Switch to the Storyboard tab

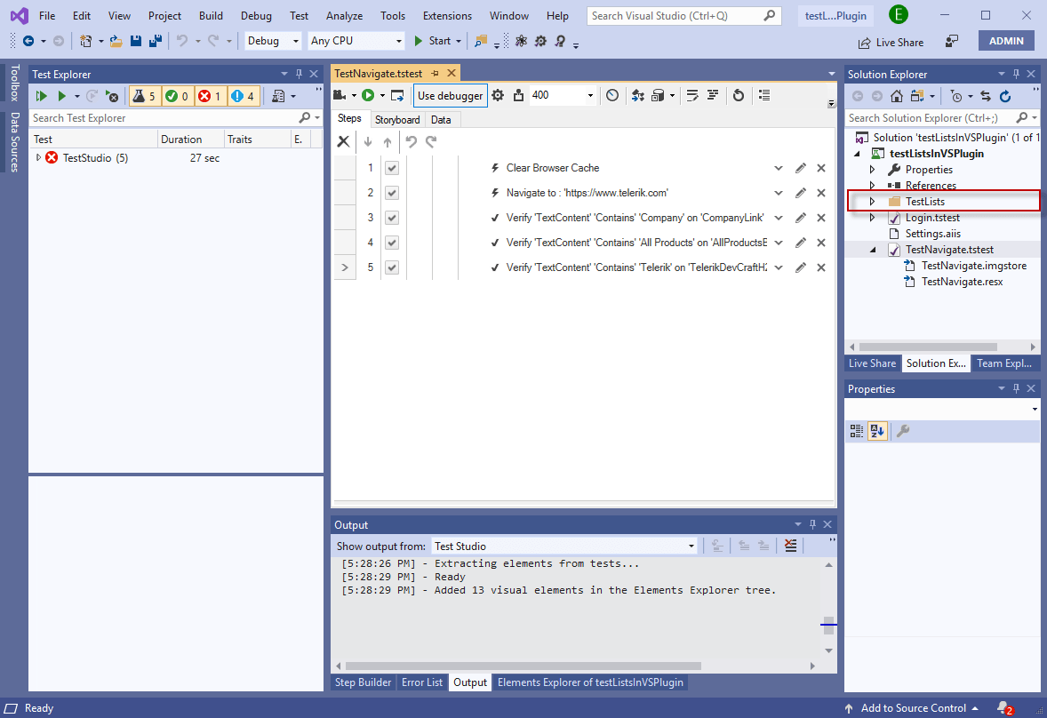(397, 119)
